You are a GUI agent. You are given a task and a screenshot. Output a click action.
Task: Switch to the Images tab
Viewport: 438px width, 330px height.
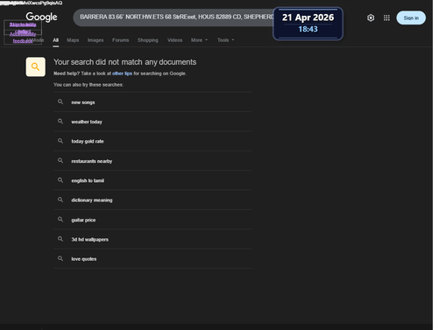[95, 40]
